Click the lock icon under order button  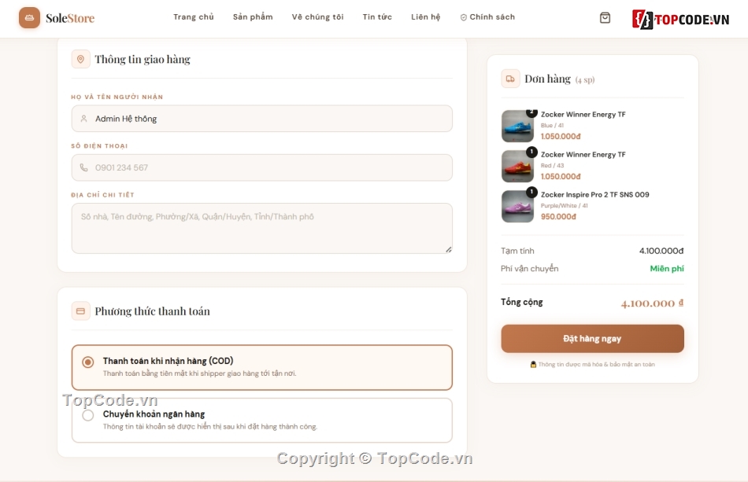tap(533, 364)
